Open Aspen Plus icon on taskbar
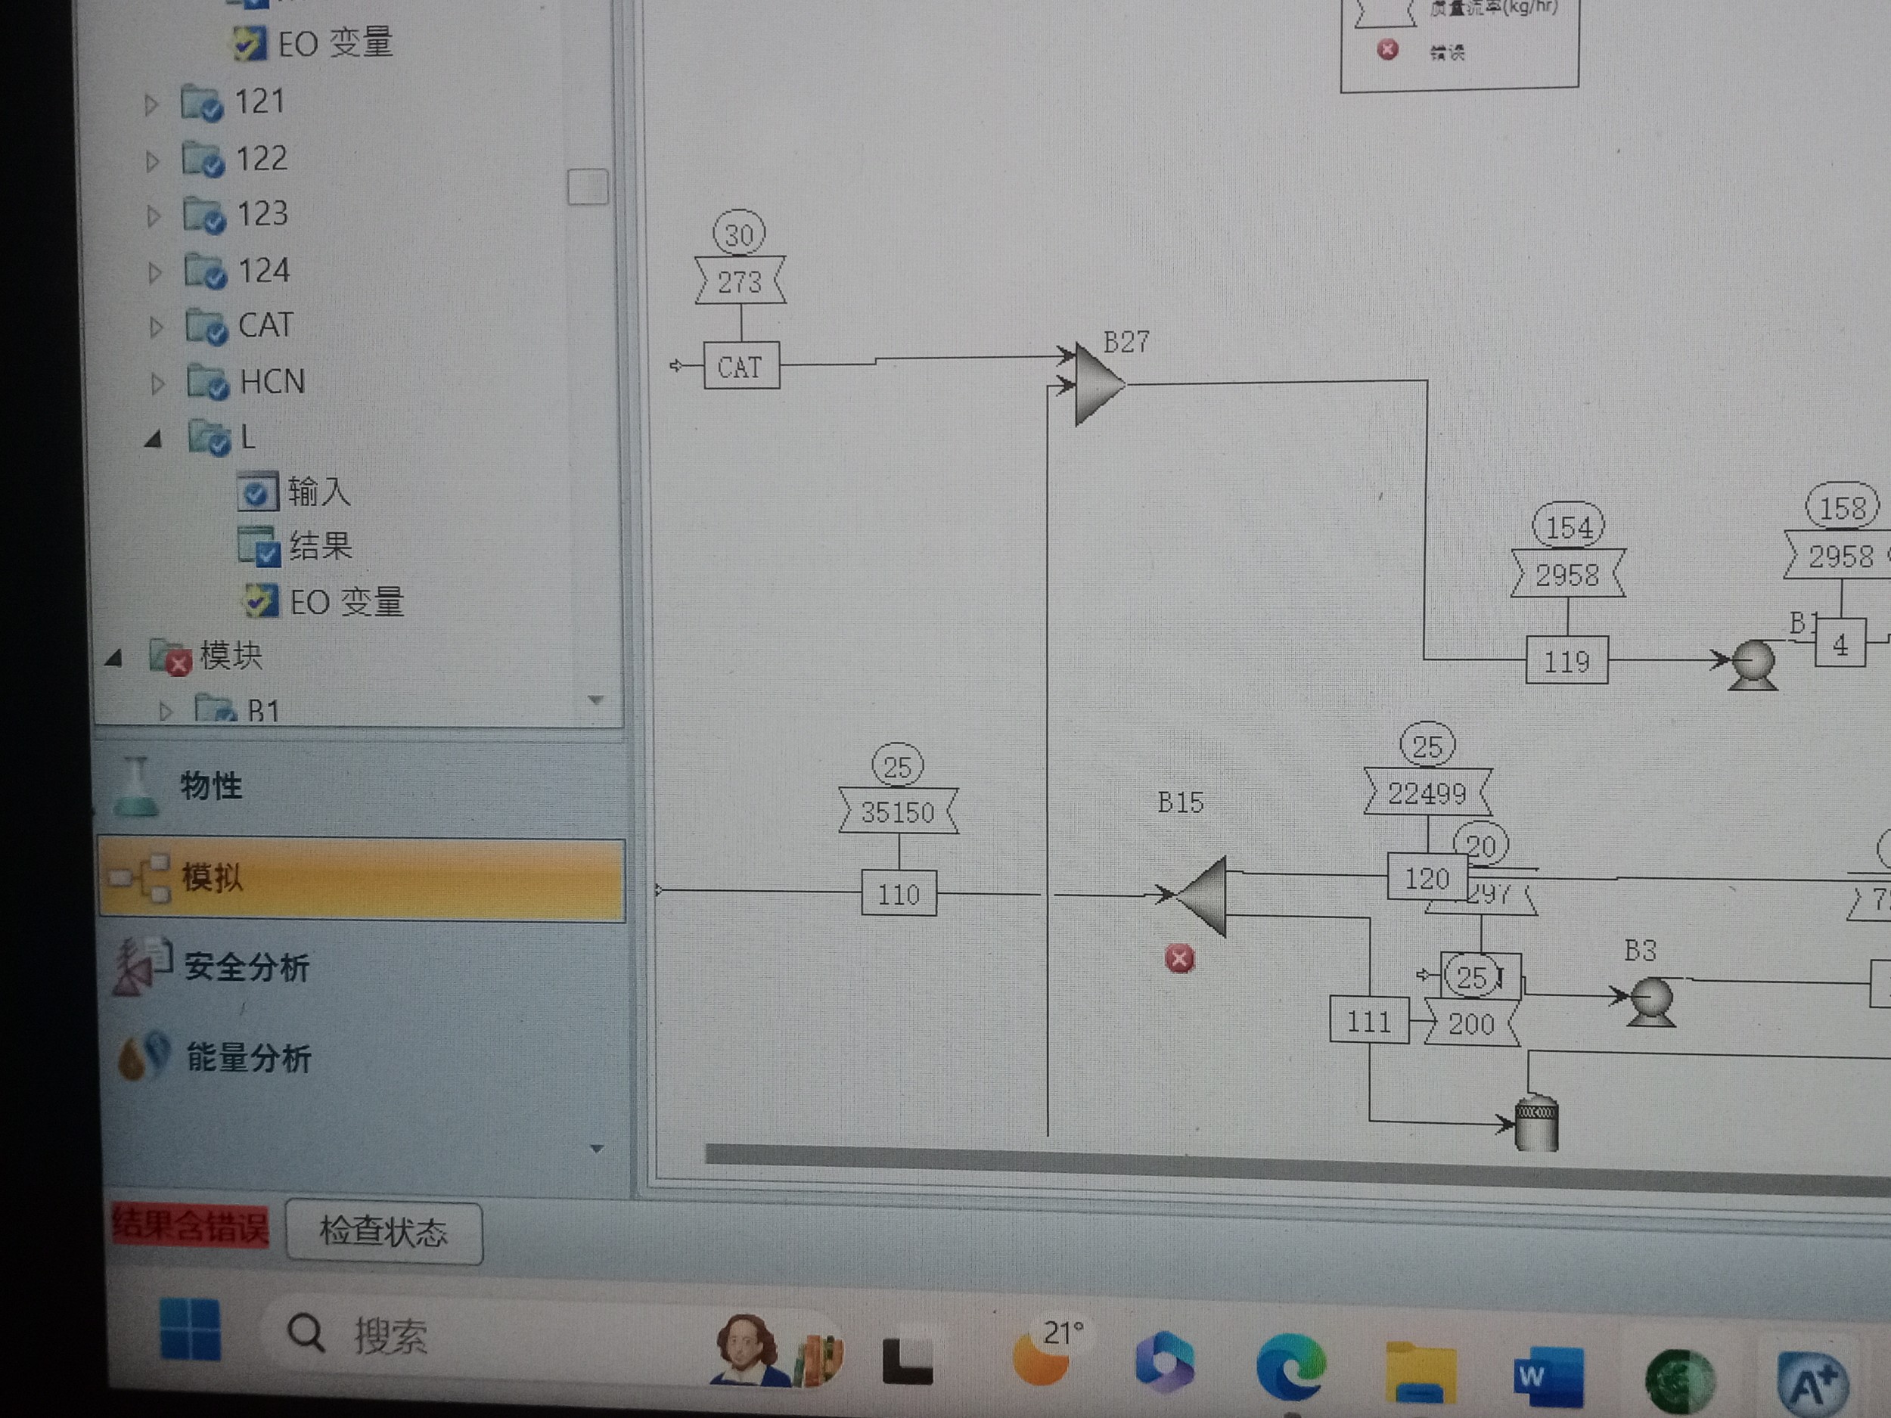Image resolution: width=1891 pixels, height=1418 pixels. (x=1812, y=1385)
